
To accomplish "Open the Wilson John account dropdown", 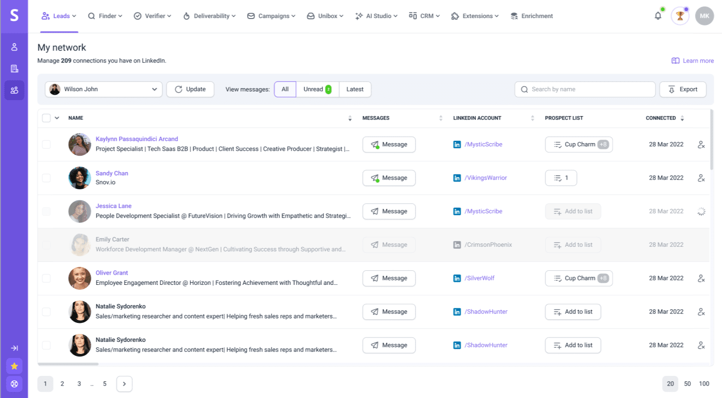I will [x=103, y=90].
